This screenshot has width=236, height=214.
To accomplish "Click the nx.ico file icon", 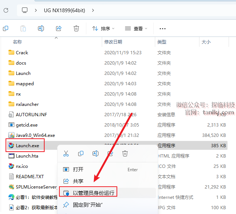I will click(x=11, y=166).
